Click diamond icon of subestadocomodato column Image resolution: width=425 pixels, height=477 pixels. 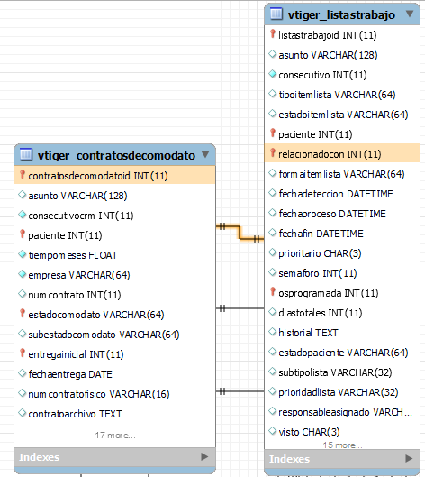[x=23, y=334]
